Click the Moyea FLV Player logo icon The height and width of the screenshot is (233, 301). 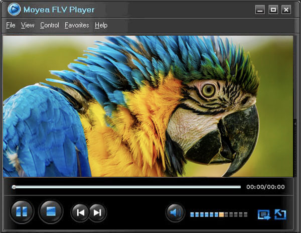(x=14, y=10)
